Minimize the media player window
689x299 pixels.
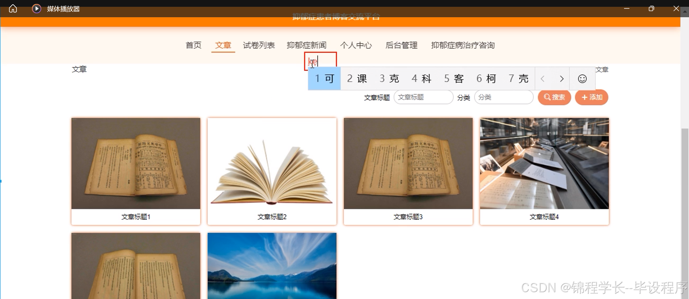point(627,9)
